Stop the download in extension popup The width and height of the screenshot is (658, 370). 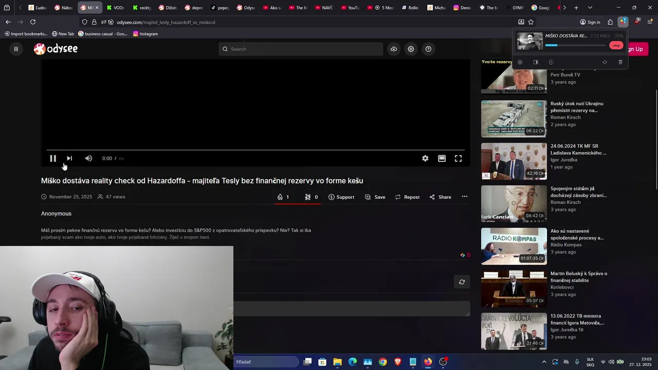(x=616, y=45)
